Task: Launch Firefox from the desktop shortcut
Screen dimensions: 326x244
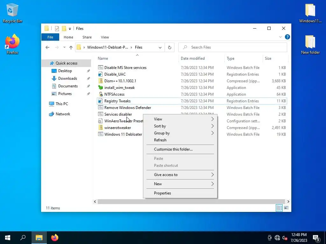Action: click(12, 44)
